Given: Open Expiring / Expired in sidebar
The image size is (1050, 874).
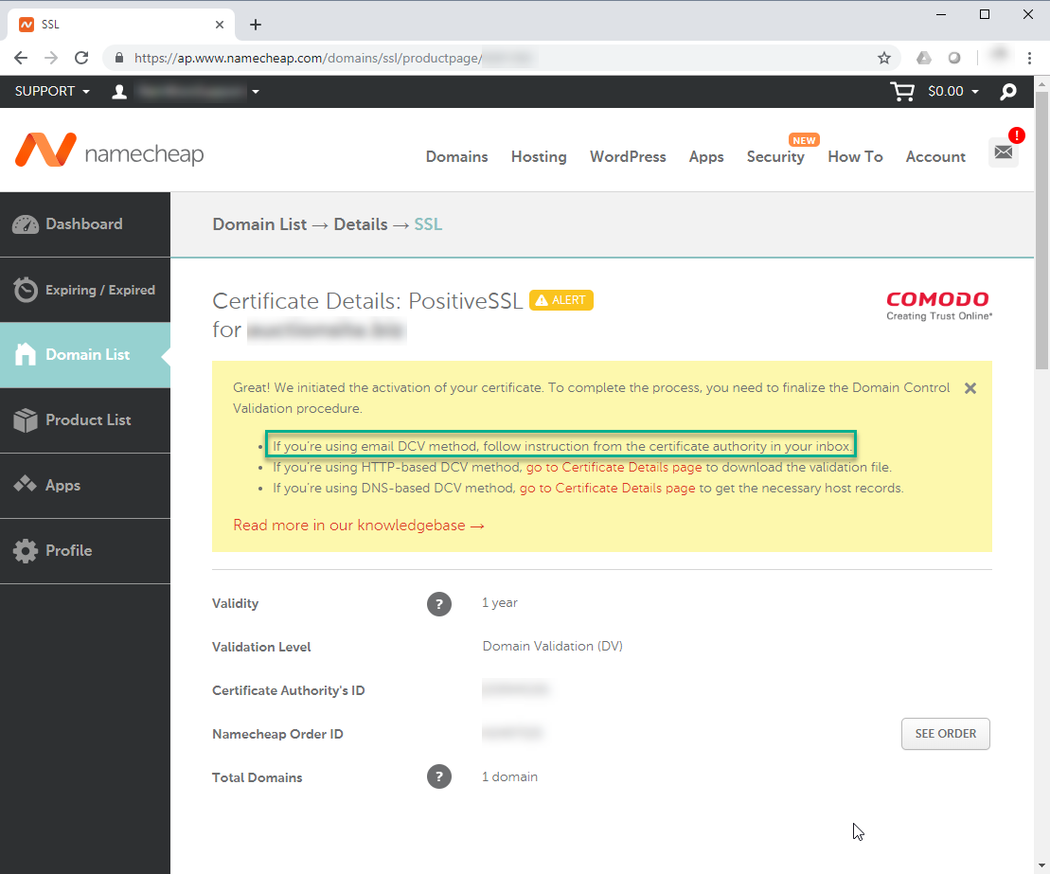Looking at the screenshot, I should coord(85,290).
